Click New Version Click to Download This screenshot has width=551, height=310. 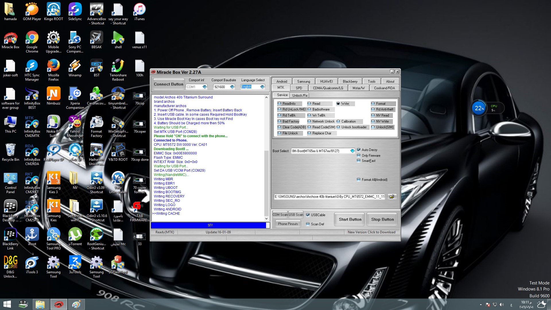(371, 232)
